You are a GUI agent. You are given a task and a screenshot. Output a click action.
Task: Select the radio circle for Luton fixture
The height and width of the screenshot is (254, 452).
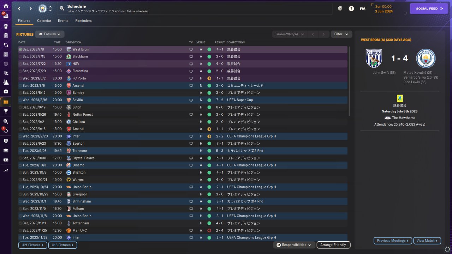click(20, 107)
